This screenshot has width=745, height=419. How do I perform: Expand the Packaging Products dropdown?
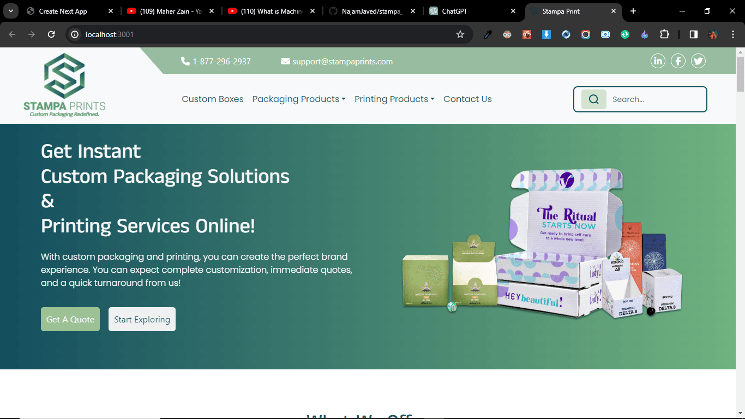click(298, 99)
